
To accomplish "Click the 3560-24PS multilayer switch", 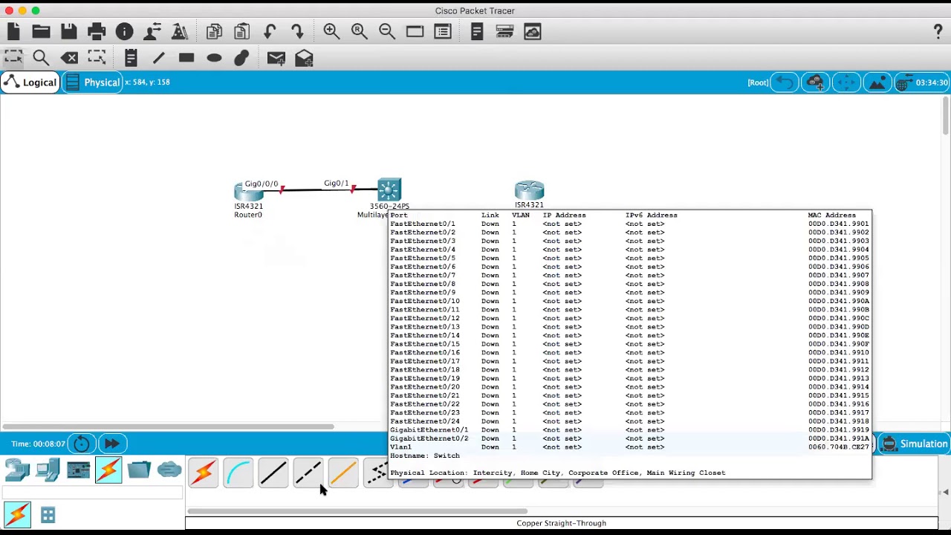I will click(389, 189).
